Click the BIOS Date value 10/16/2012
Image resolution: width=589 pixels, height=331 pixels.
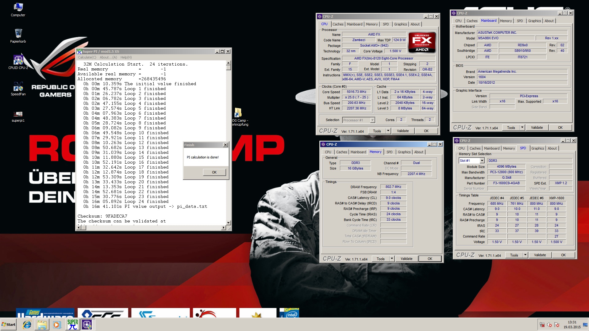(x=522, y=82)
